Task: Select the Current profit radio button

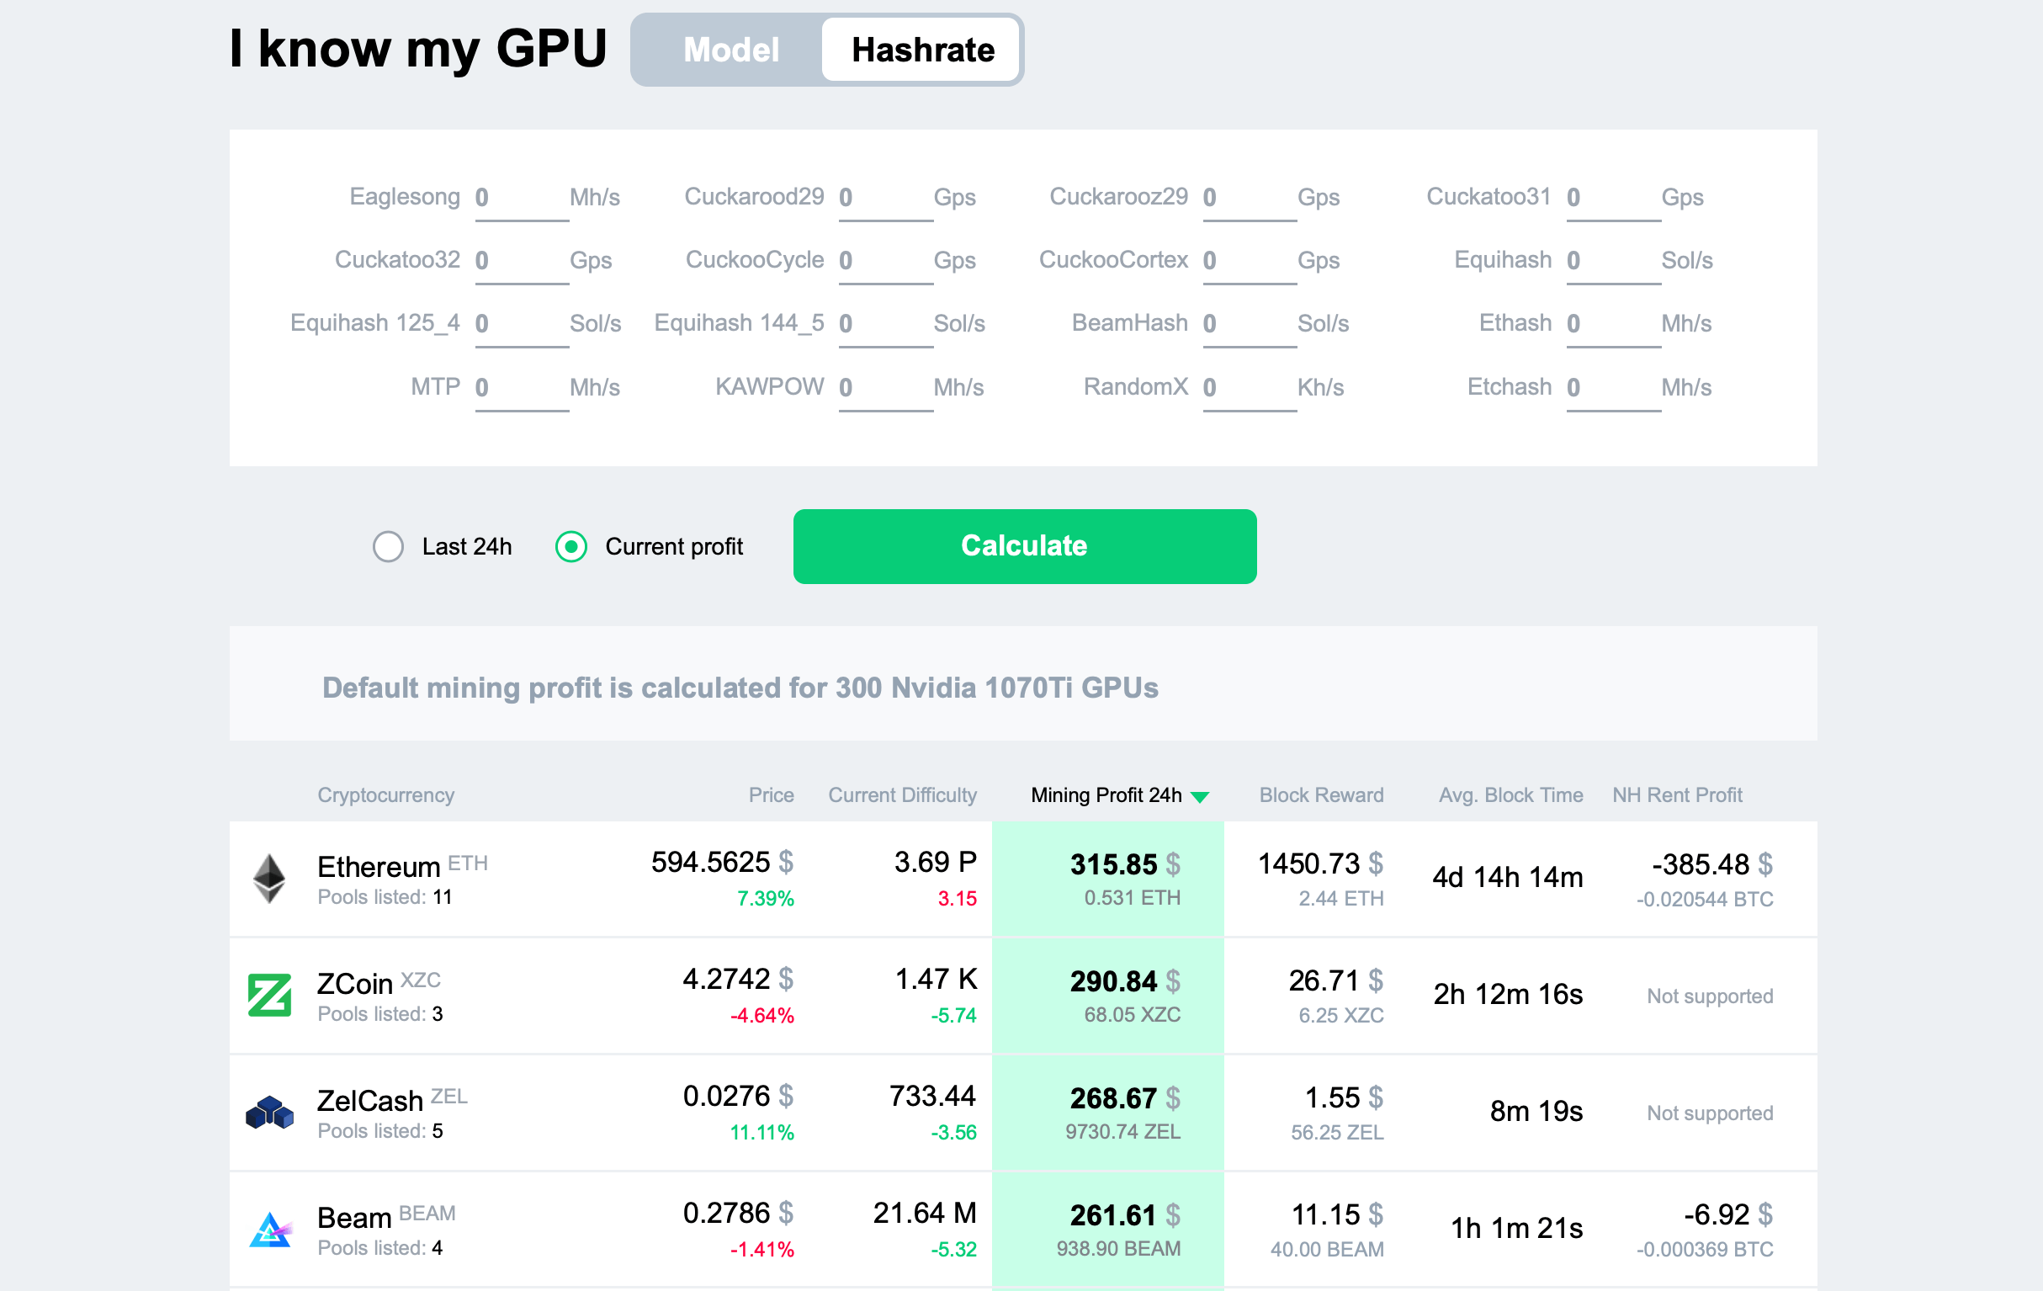Action: [572, 546]
